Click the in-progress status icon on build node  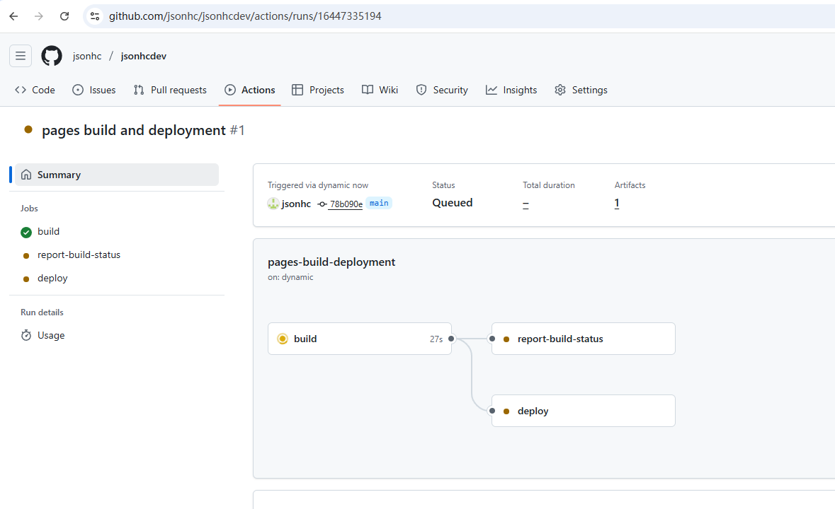pyautogui.click(x=283, y=339)
